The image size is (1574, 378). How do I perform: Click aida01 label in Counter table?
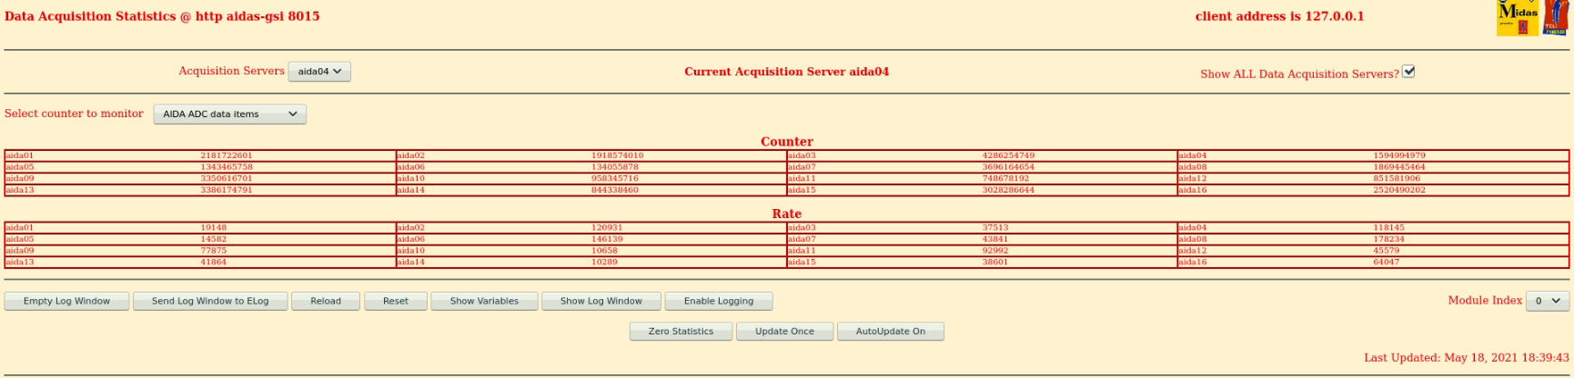19,155
